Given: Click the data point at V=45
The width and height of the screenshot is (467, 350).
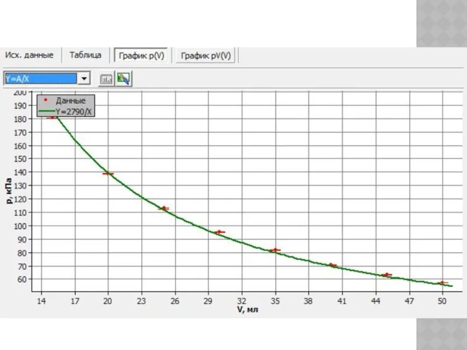Looking at the screenshot, I should tap(386, 275).
